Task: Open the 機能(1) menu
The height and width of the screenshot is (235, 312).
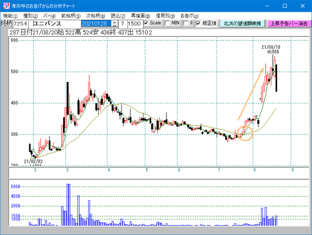Action: [11, 16]
